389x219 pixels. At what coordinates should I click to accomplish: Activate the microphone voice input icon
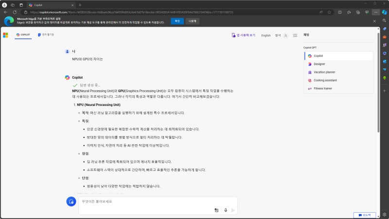click(226, 210)
